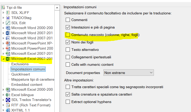The image size is (191, 112).
Task: Enable the Commenti checkbox
Action: point(68,20)
